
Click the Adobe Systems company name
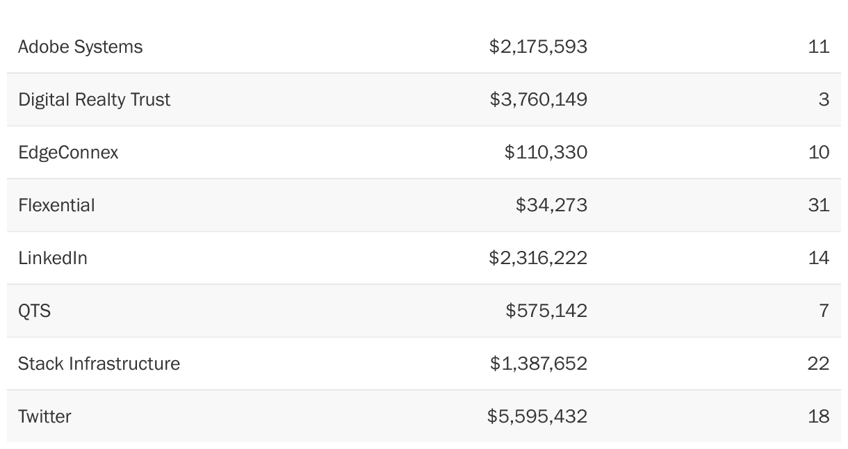tap(80, 47)
